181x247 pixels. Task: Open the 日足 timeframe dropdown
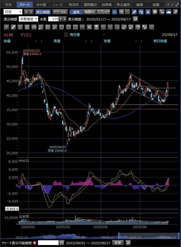13,12
